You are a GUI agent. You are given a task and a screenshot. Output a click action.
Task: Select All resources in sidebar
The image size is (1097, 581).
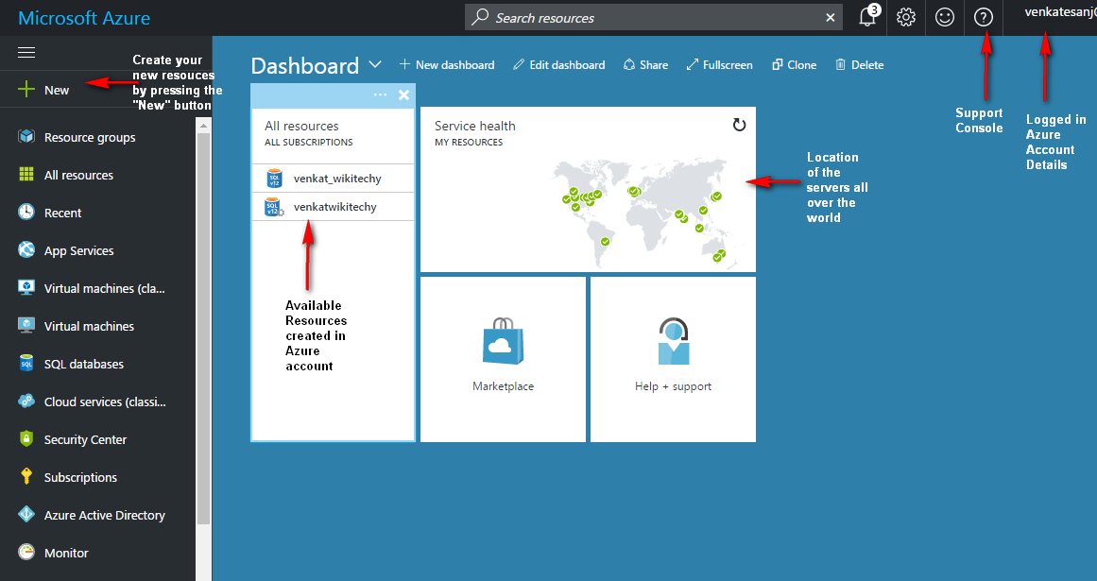point(78,176)
